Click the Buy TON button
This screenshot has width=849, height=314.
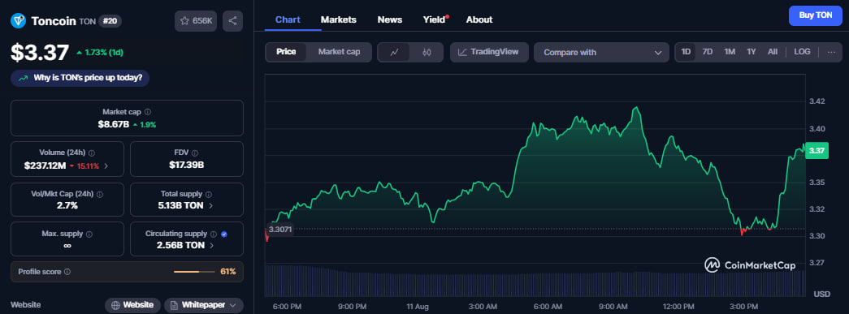click(816, 15)
